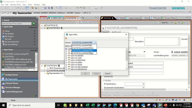The width and height of the screenshot is (192, 108).
Task: Click the Check Out toolbar button
Action: pos(107,94)
